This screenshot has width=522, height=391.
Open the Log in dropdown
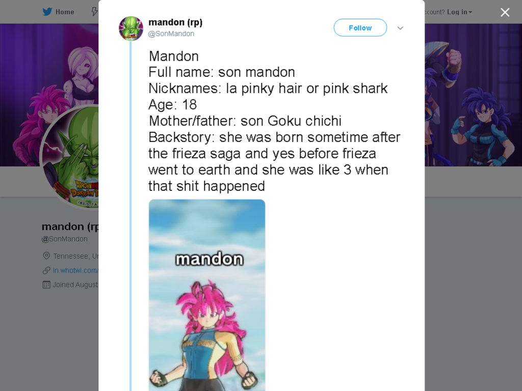pos(459,12)
